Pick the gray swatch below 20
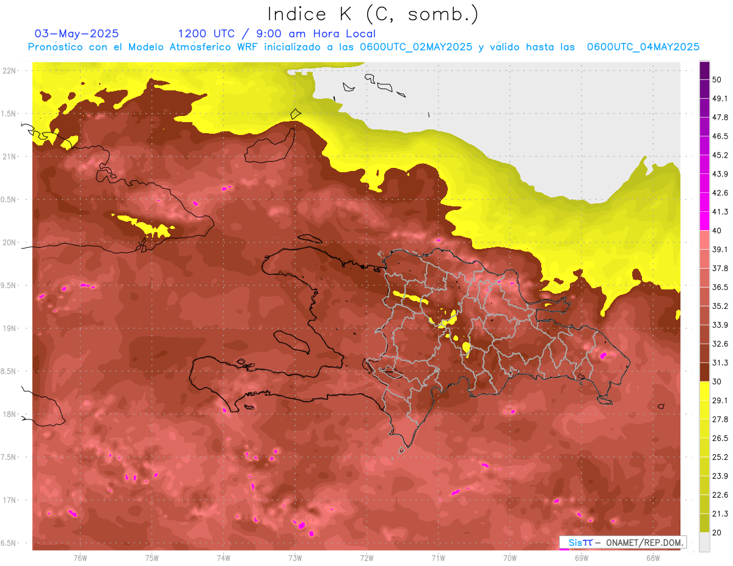 [705, 542]
